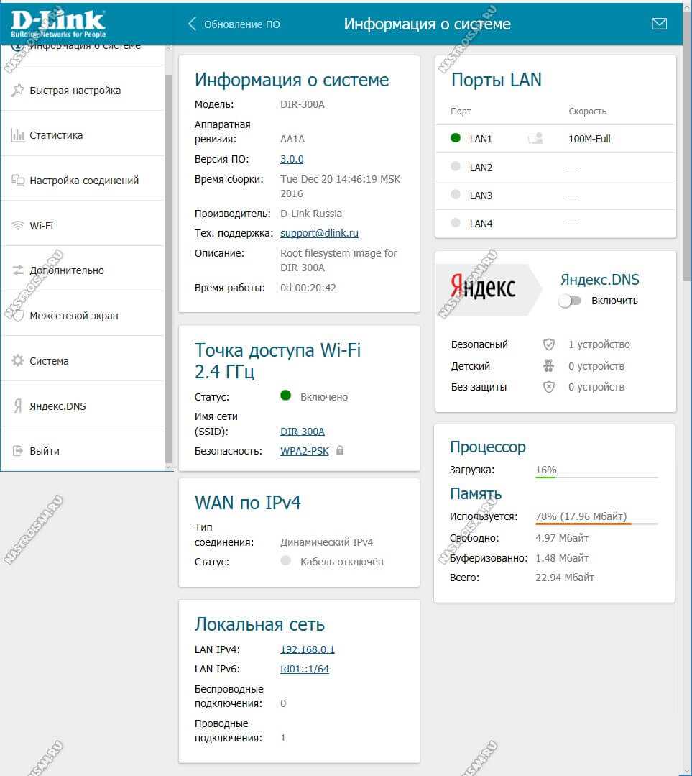Click the Statistics bar chart icon
Viewport: 692px width, 776px height.
tap(18, 135)
